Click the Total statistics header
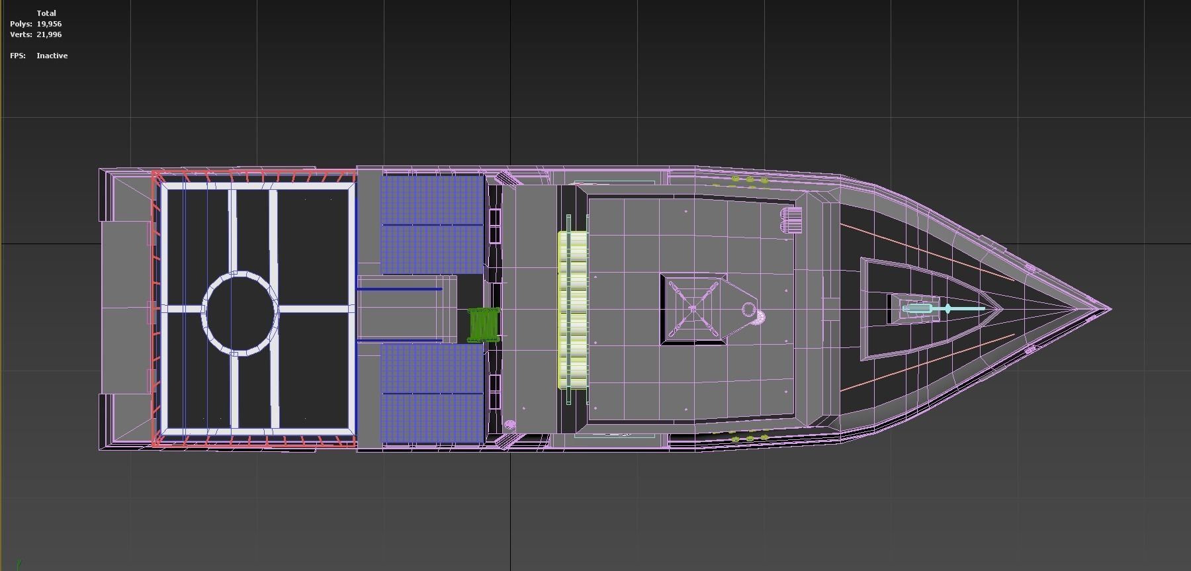 point(46,13)
